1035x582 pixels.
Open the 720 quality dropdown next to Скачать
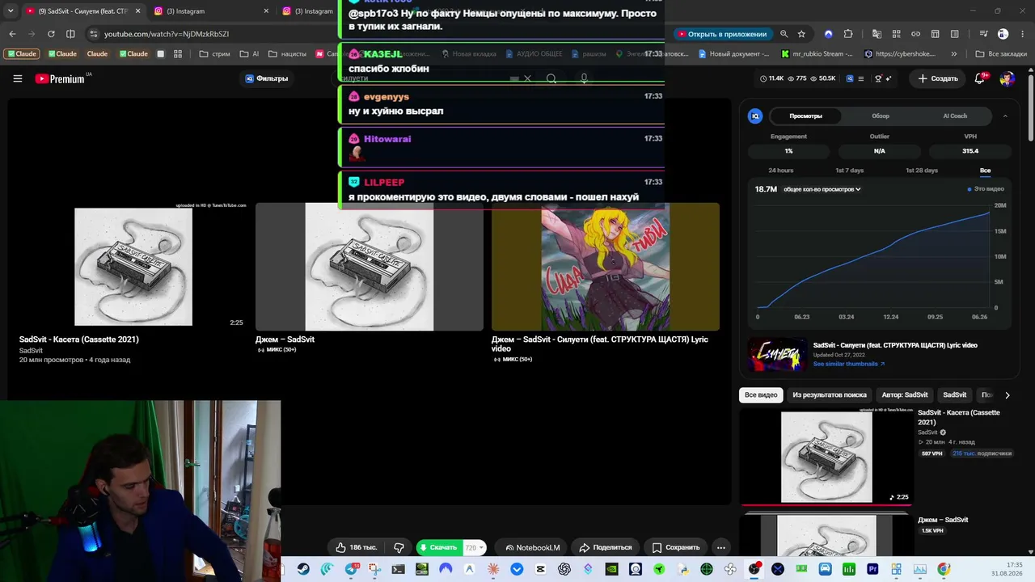click(x=475, y=547)
